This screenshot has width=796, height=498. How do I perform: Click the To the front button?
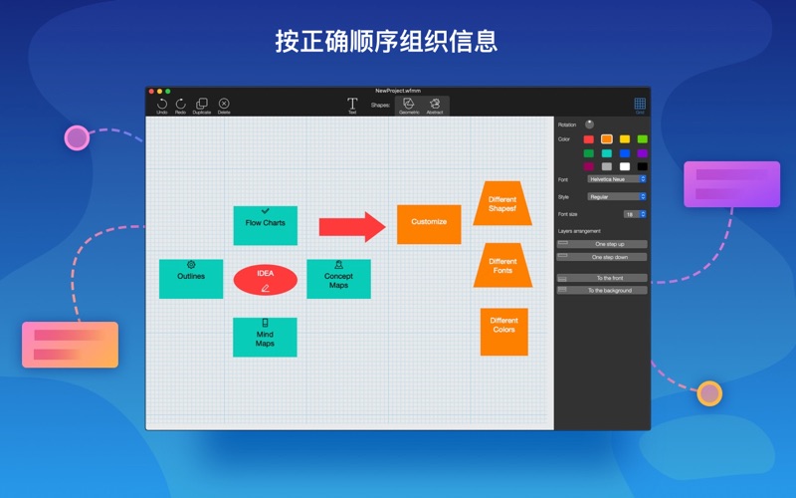pyautogui.click(x=602, y=278)
